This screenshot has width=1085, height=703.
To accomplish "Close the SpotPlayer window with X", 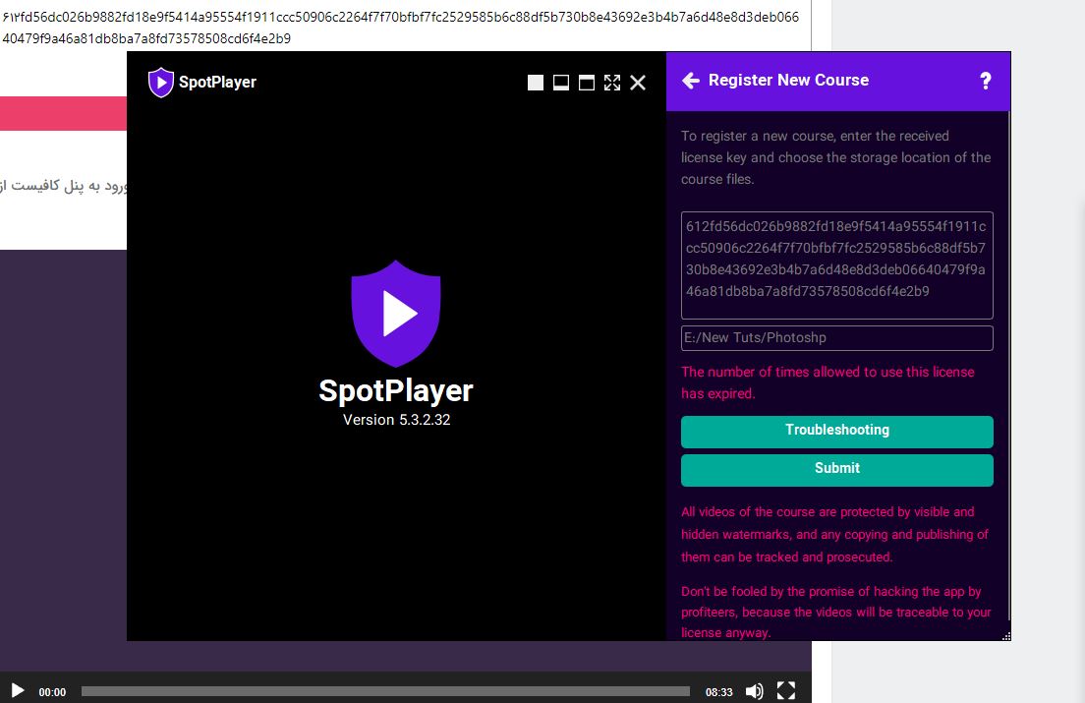I will pyautogui.click(x=638, y=83).
